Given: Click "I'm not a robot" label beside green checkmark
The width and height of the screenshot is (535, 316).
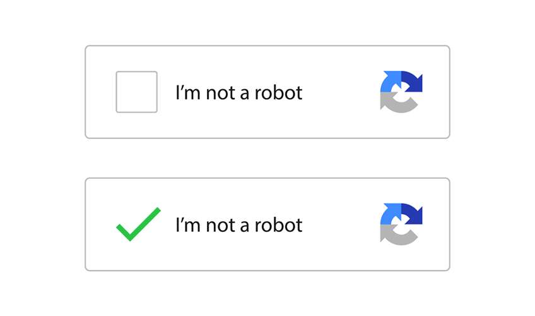Looking at the screenshot, I should (238, 225).
